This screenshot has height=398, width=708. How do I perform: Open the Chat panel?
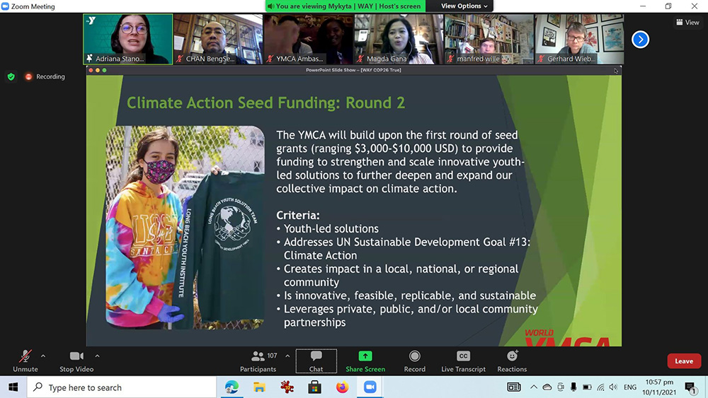pos(316,361)
